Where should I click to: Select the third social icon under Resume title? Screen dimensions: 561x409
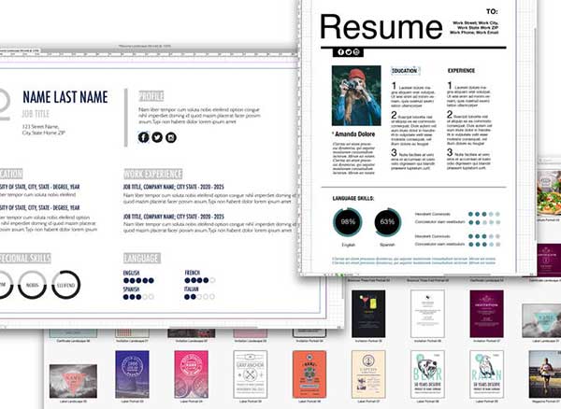click(x=356, y=52)
